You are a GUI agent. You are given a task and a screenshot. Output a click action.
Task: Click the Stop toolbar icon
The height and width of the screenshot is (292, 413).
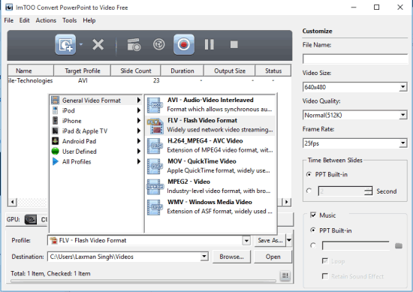tap(234, 44)
